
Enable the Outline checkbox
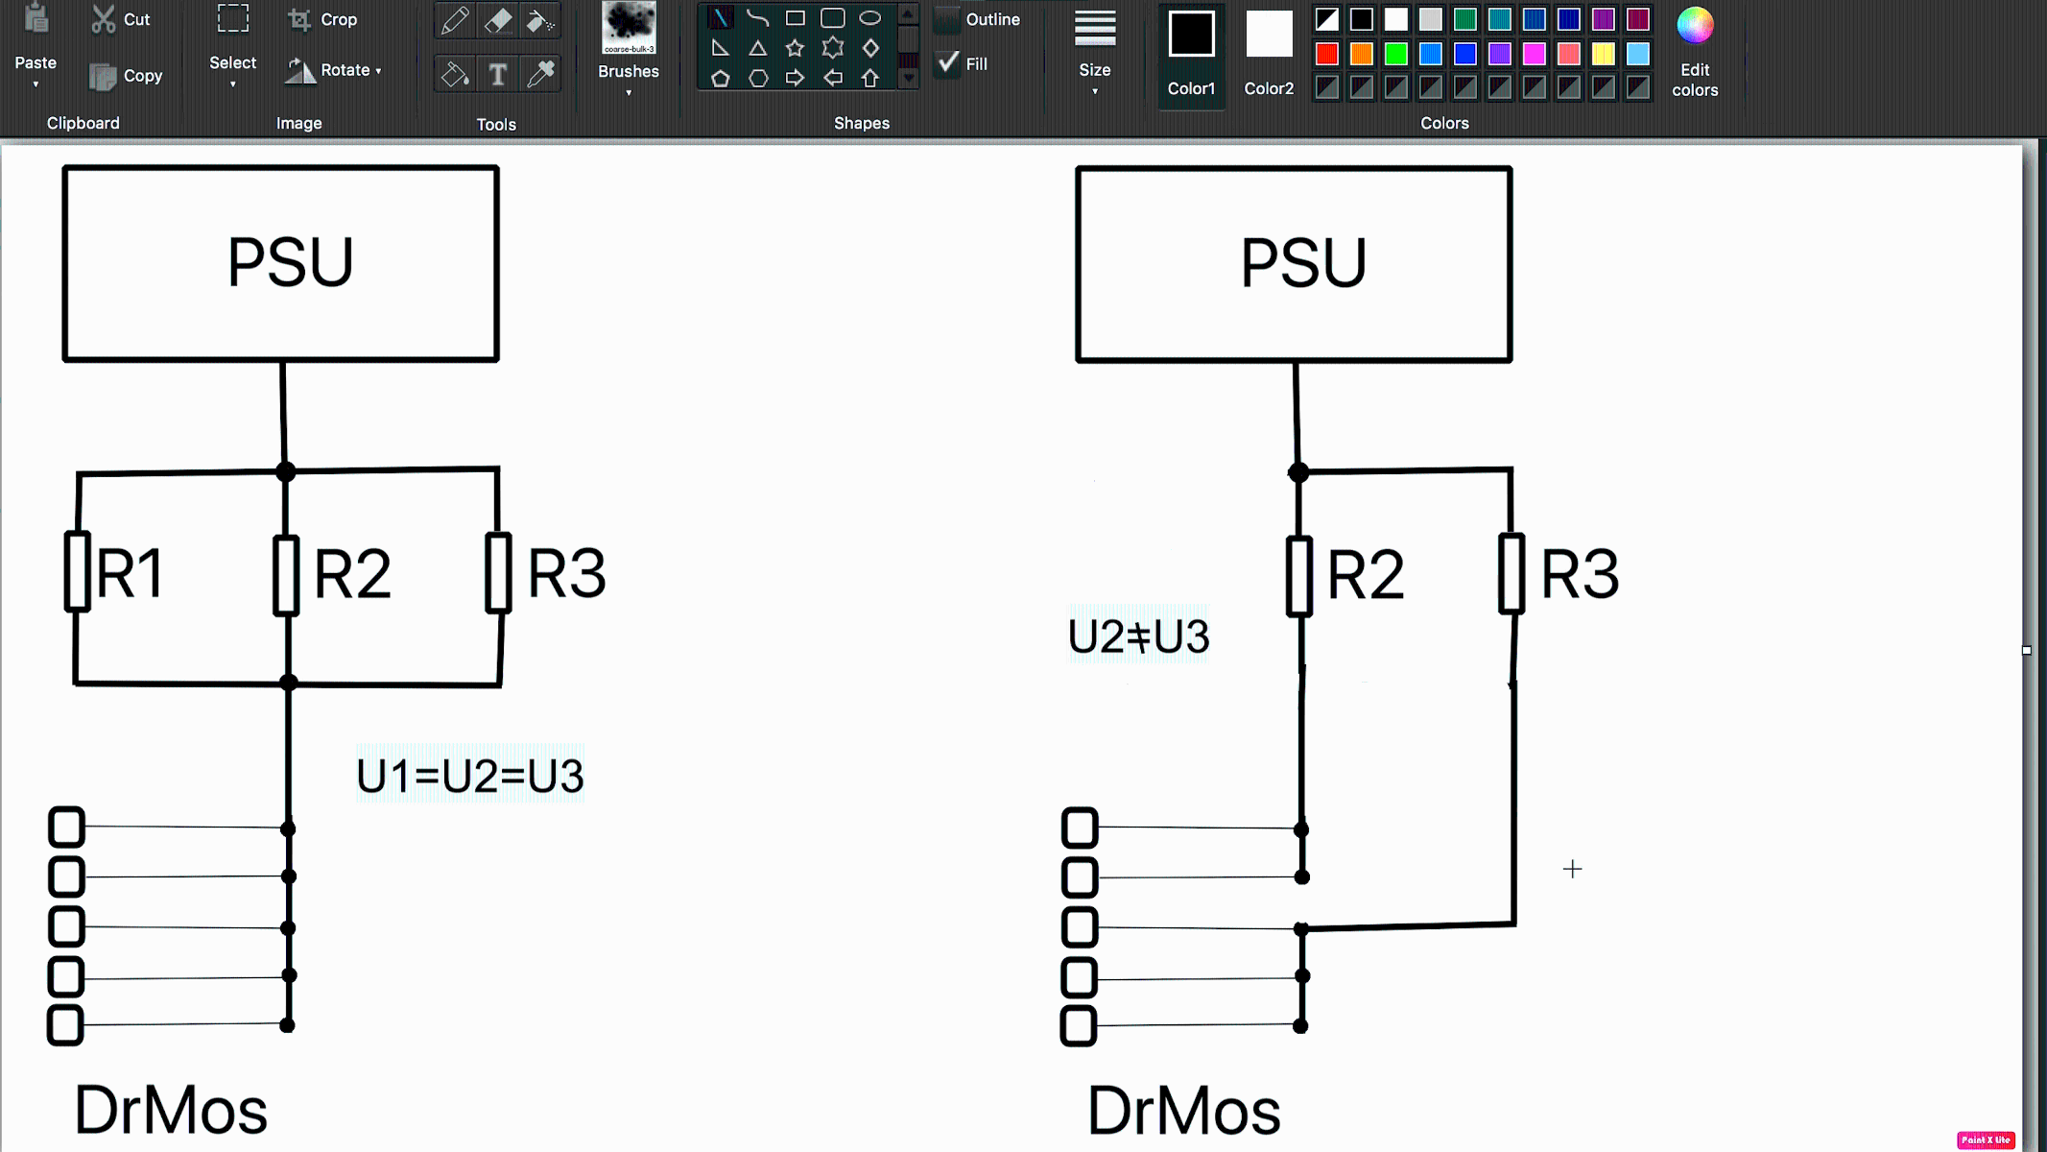948,19
